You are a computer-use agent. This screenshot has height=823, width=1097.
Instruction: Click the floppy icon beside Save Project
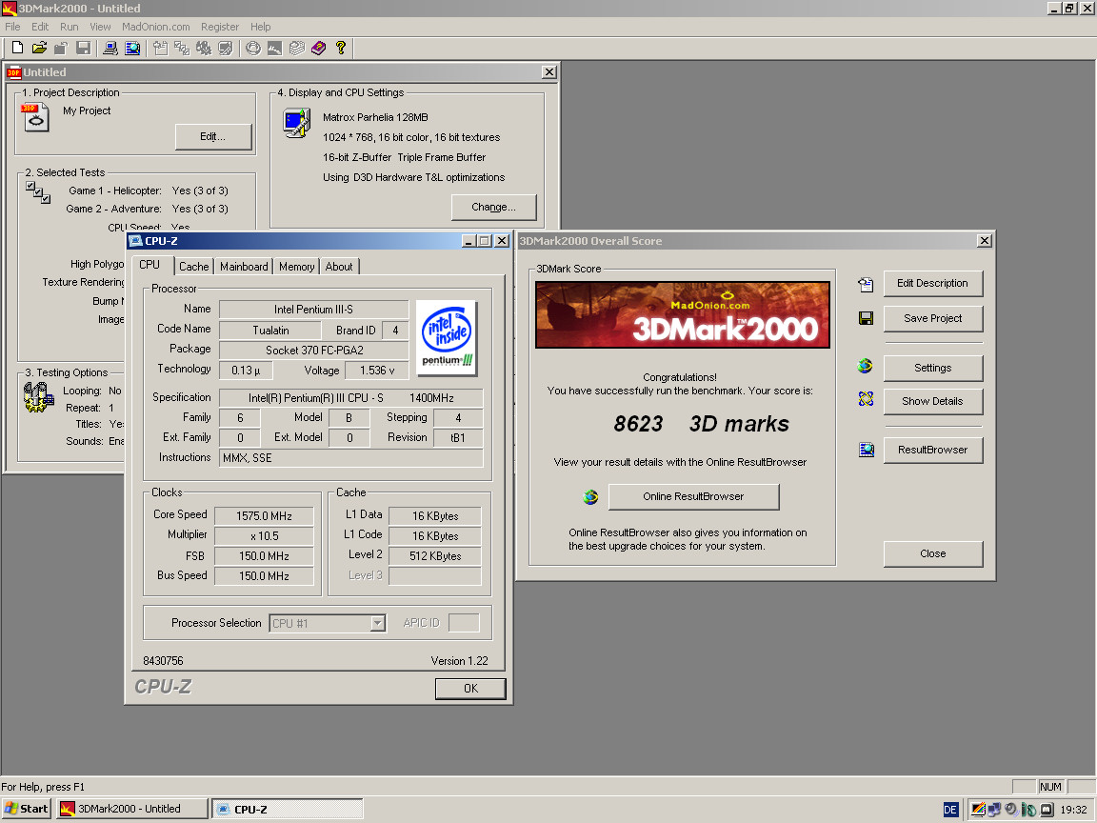[x=866, y=318]
